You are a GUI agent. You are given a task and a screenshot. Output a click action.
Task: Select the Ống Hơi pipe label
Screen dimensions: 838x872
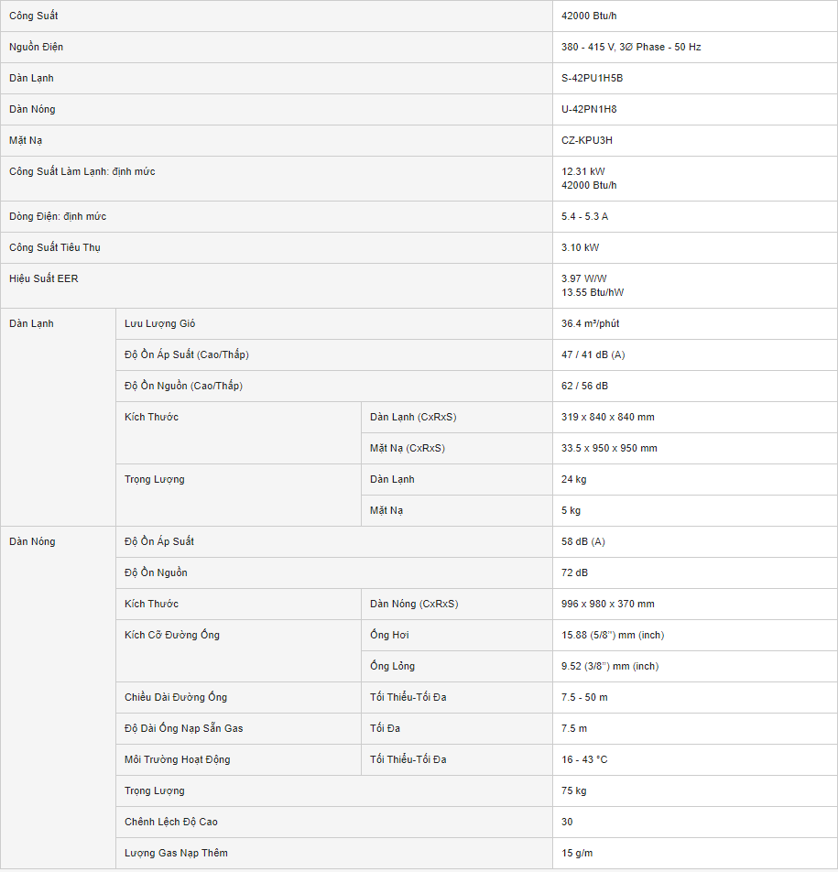click(x=390, y=635)
